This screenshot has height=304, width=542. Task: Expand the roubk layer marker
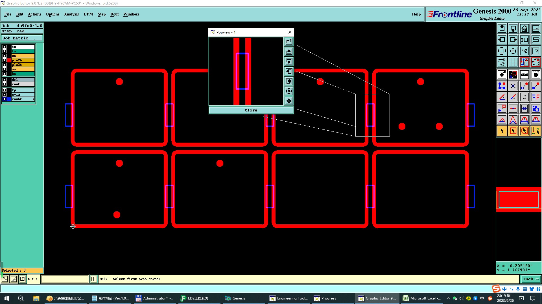[x=33, y=99]
